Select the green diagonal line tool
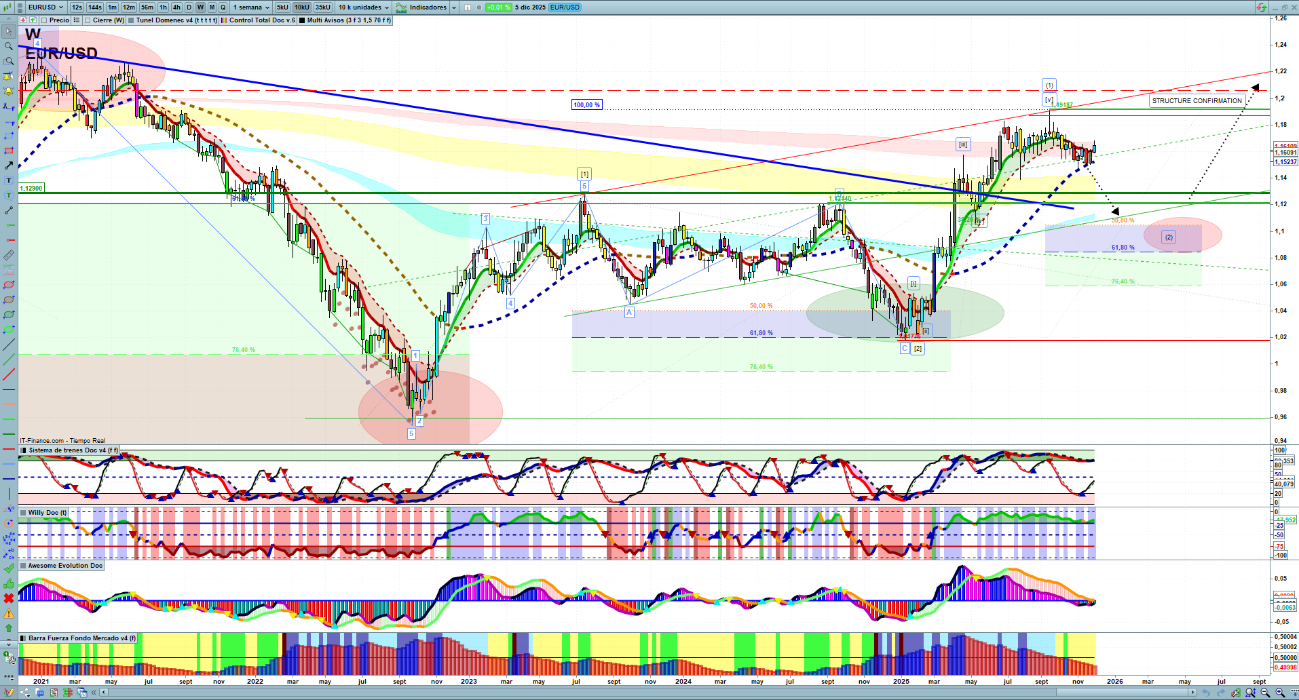Screen dimensions: 1299x700 click(9, 359)
